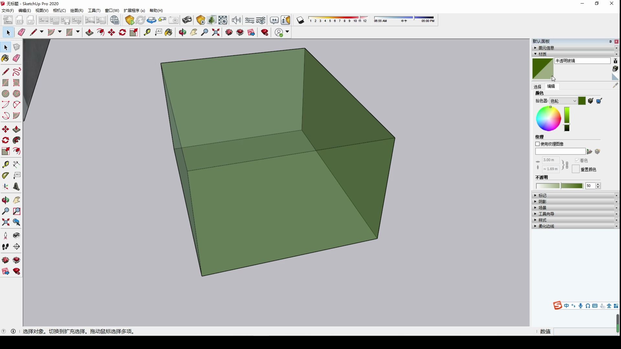Select the Rotate tool in top toolbar
The width and height of the screenshot is (621, 349).
pos(123,32)
